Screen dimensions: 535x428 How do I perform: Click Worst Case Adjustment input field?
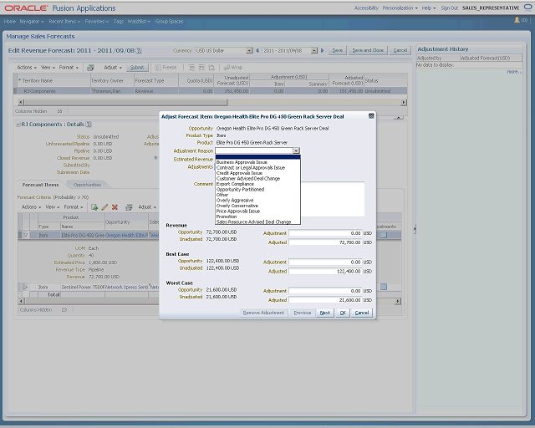(325, 291)
